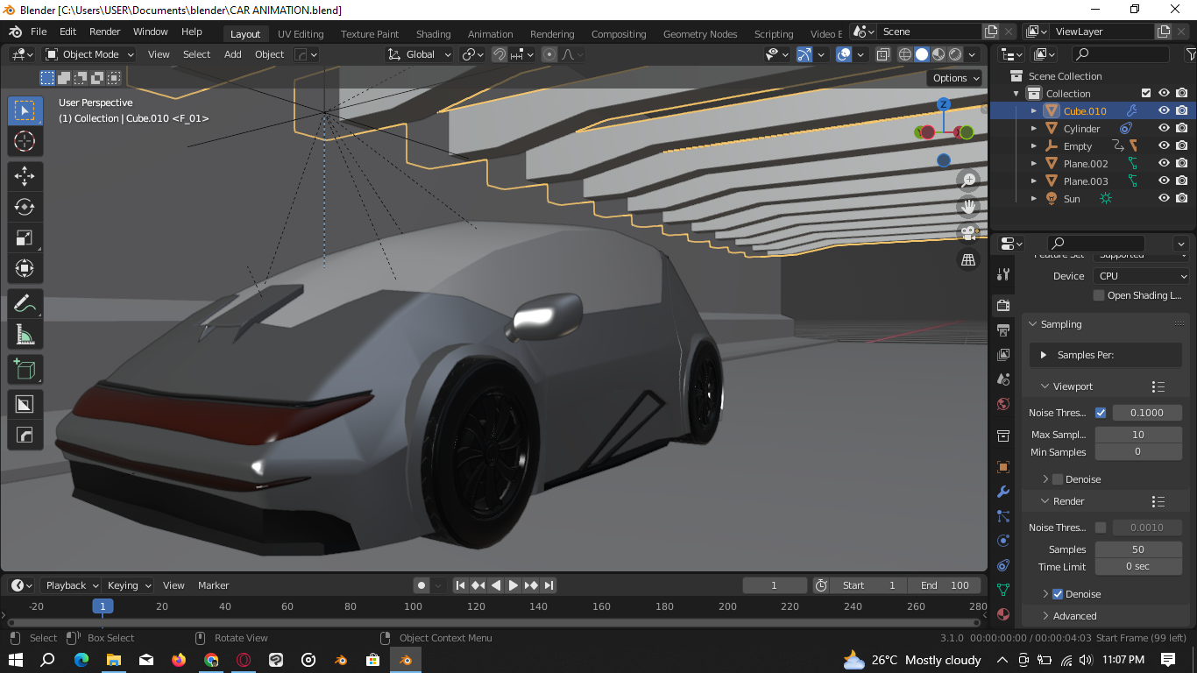Open the View Layer properties tab
This screenshot has height=673, width=1197.
click(x=1003, y=355)
